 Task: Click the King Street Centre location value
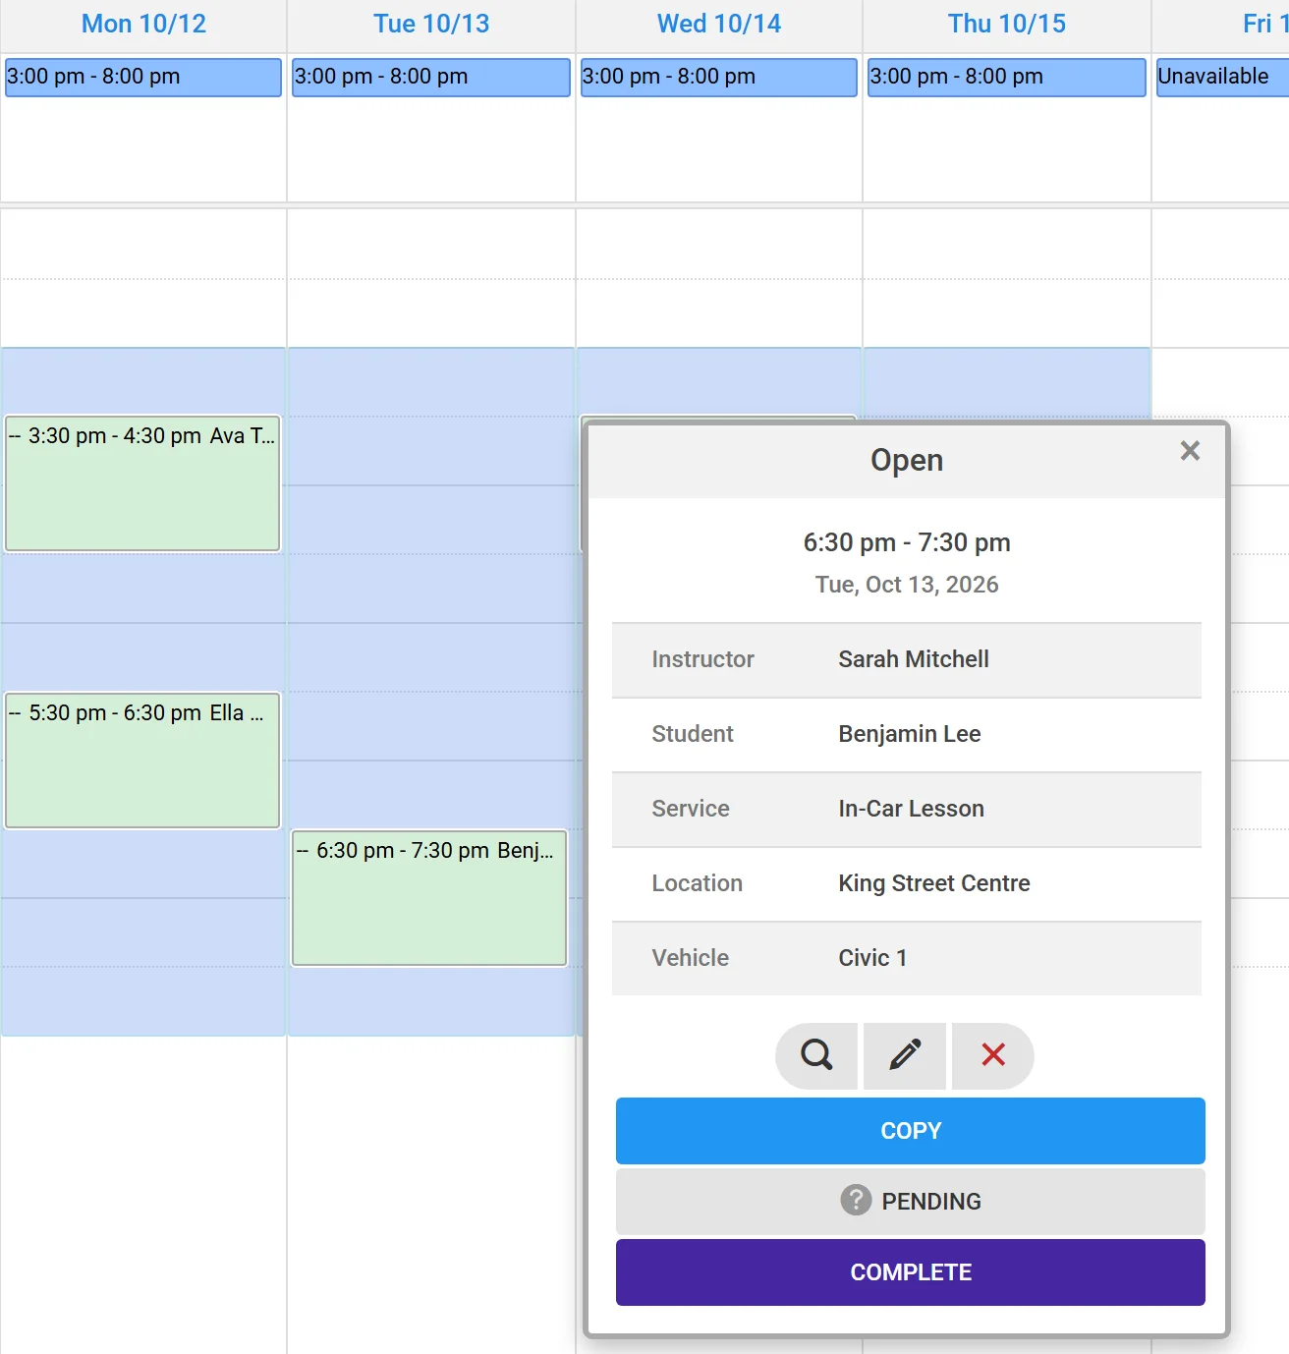click(x=934, y=883)
